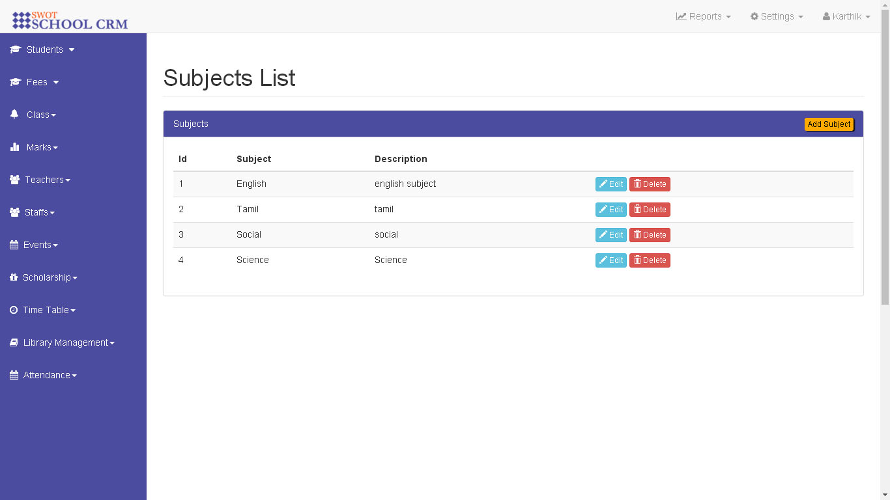
Task: Edit the English subject row
Action: pos(610,184)
